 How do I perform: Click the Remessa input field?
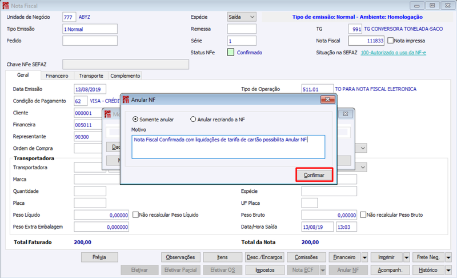pos(242,29)
